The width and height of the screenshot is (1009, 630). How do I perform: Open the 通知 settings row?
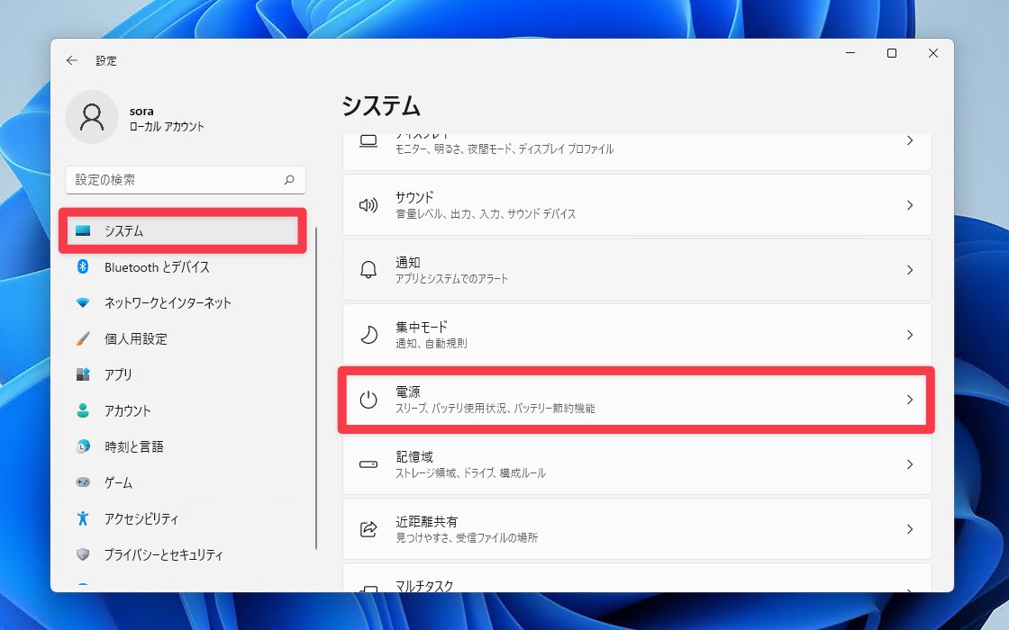[637, 270]
